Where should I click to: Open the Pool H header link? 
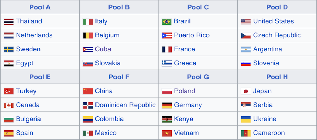point(277,77)
